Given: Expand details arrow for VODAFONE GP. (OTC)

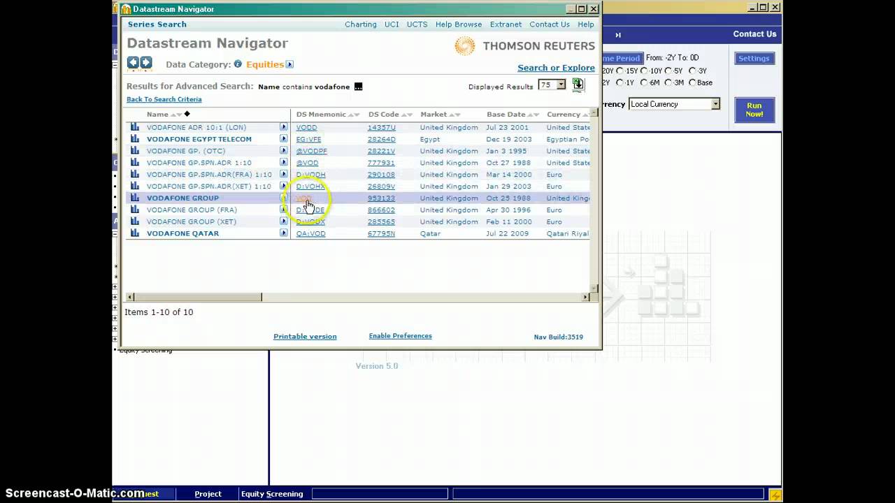Looking at the screenshot, I should click(283, 151).
